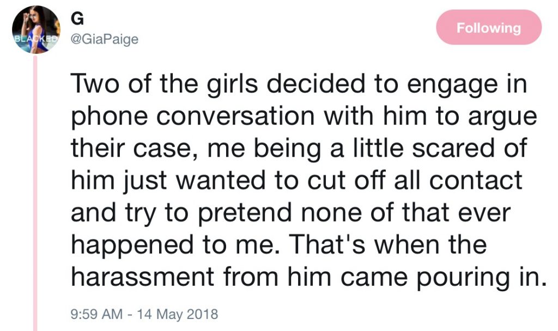Click the words 'That's when the' in the tweet
The height and width of the screenshot is (331, 558).
click(387, 244)
